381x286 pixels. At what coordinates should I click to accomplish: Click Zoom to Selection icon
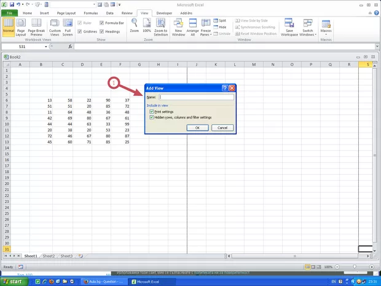(161, 26)
